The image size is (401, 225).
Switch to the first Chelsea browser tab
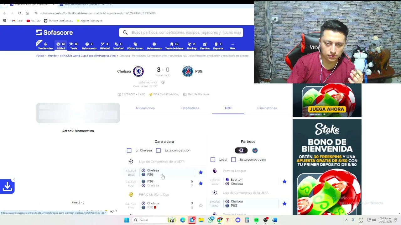tap(31, 5)
